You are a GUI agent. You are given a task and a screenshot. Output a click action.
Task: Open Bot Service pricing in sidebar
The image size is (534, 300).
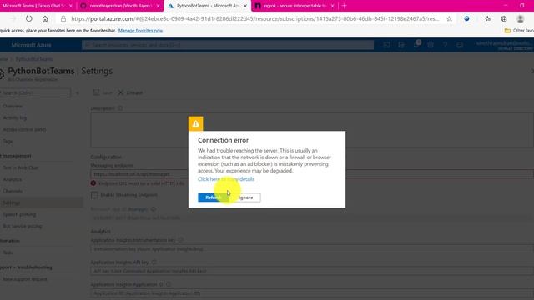tap(23, 226)
